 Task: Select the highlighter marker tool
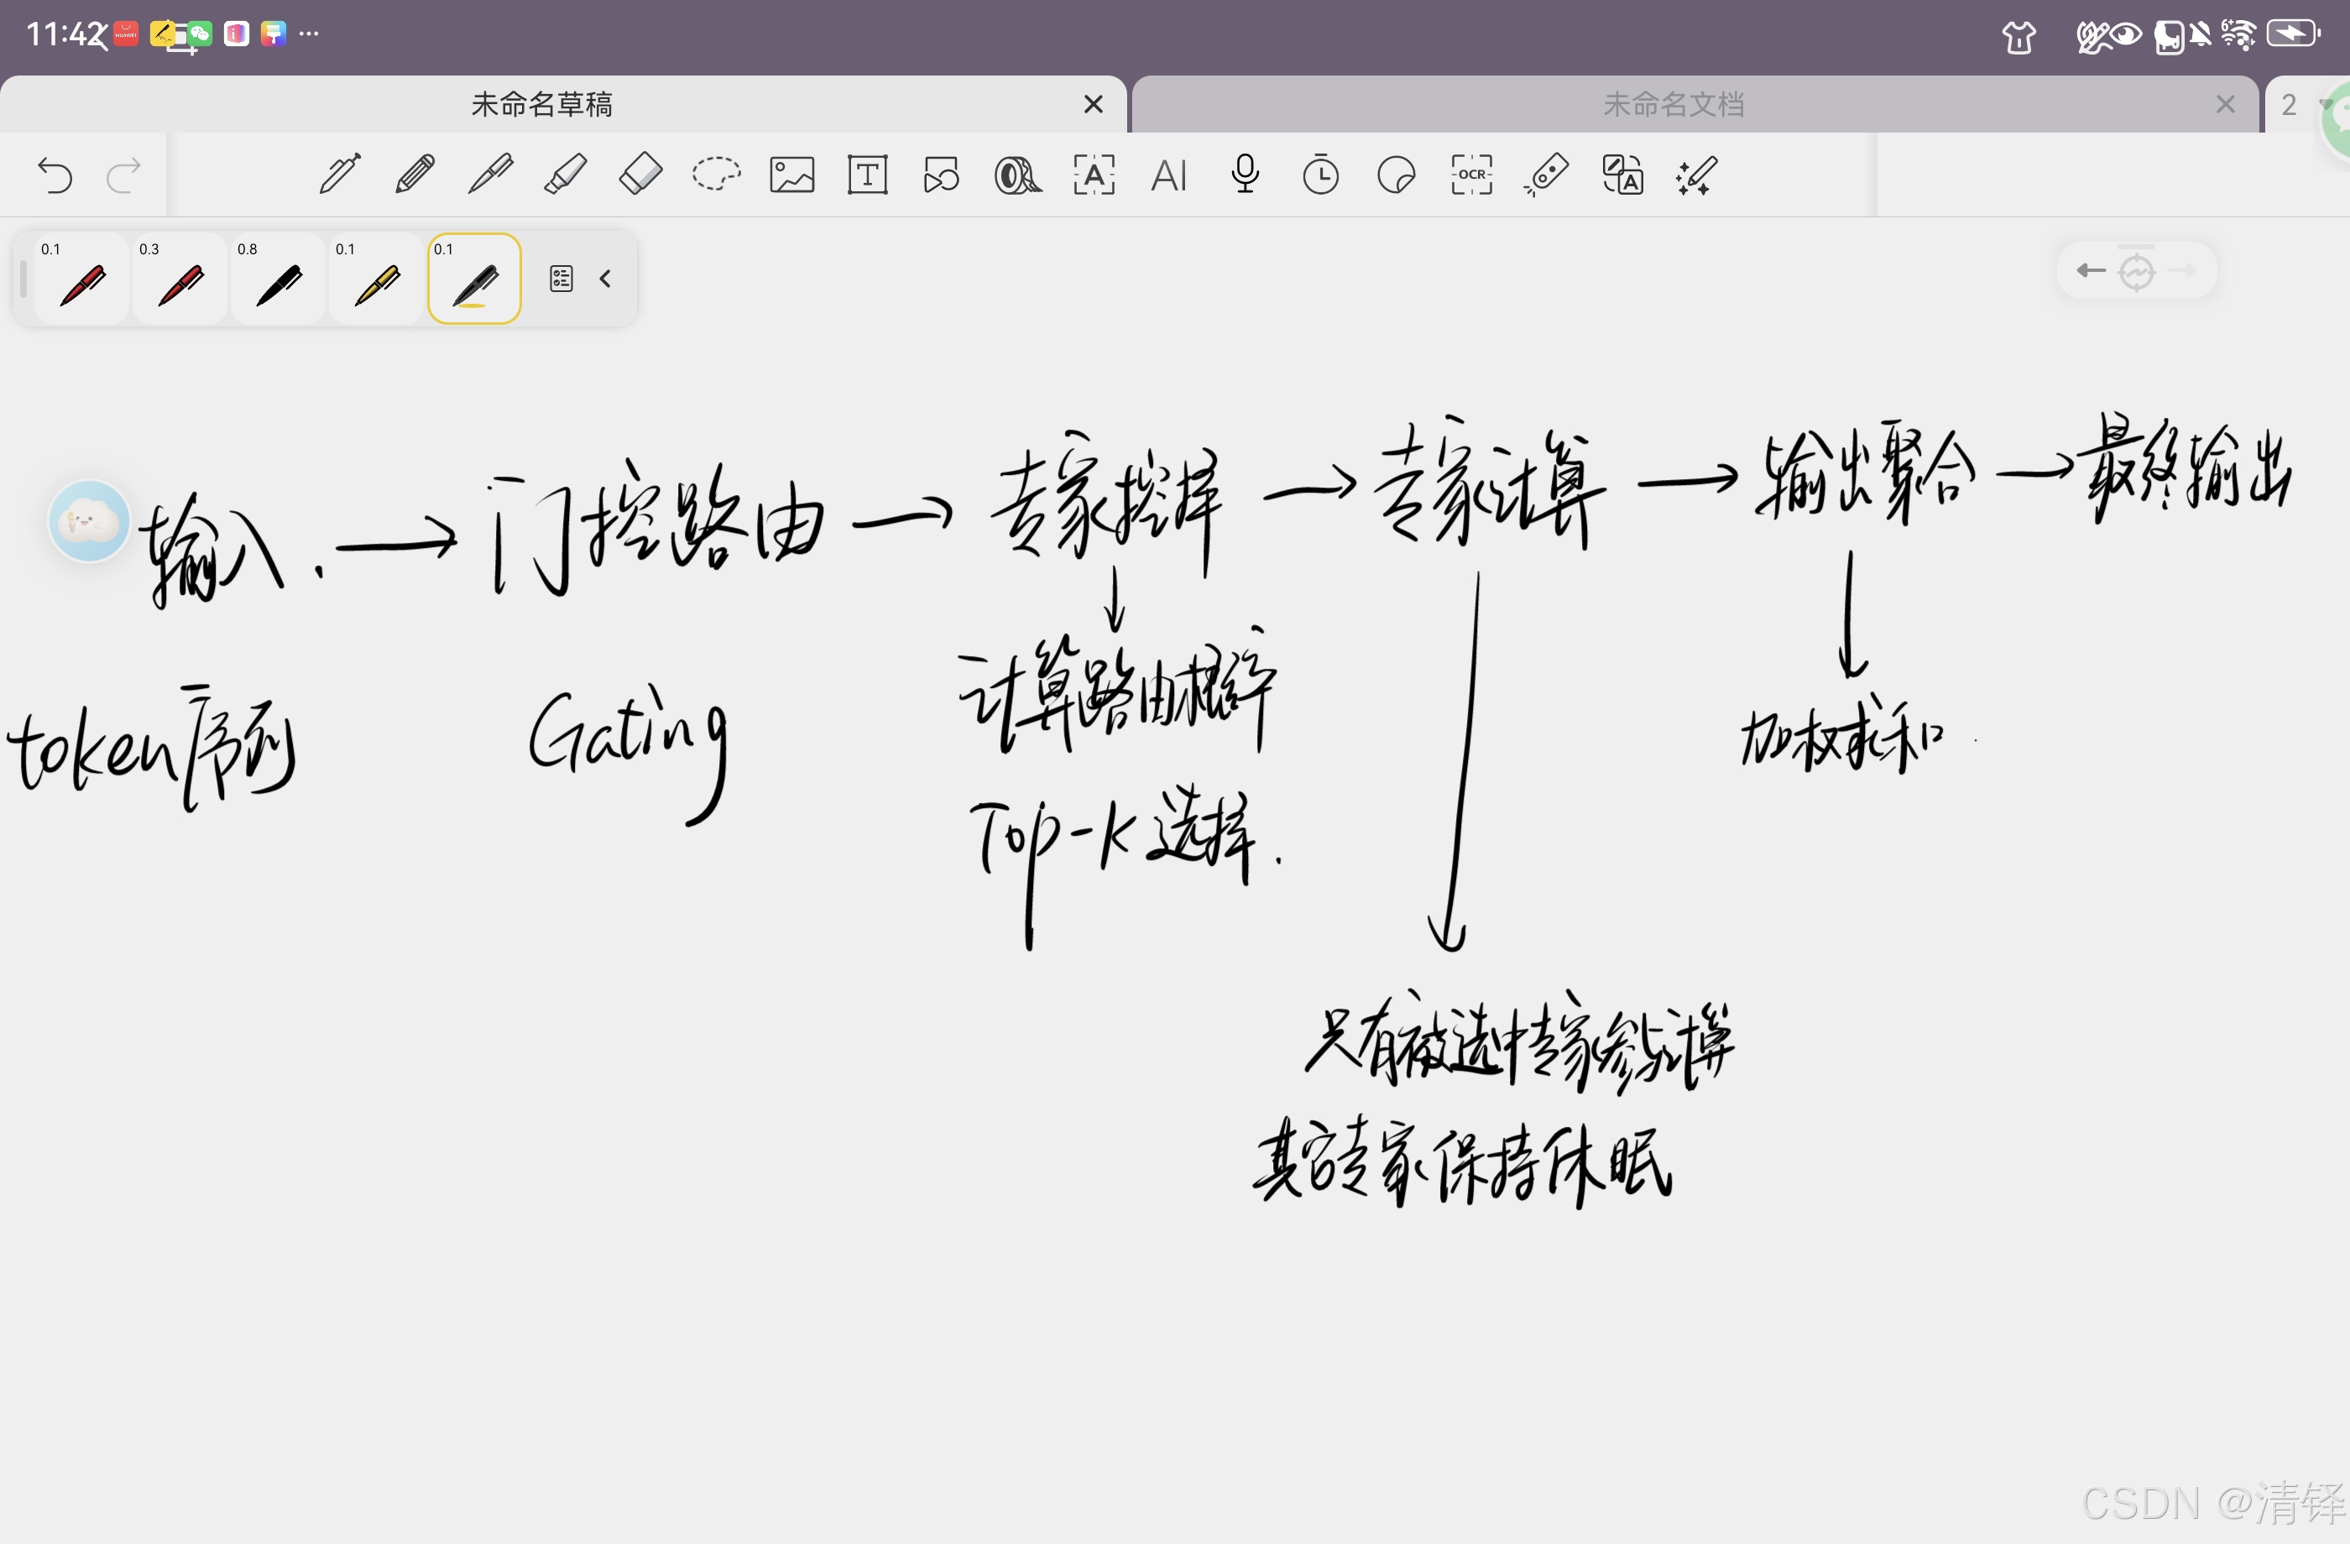(565, 175)
